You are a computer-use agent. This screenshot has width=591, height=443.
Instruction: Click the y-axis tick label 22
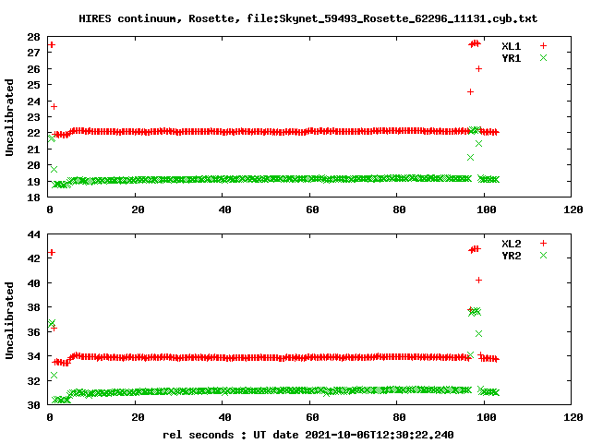tap(33, 133)
